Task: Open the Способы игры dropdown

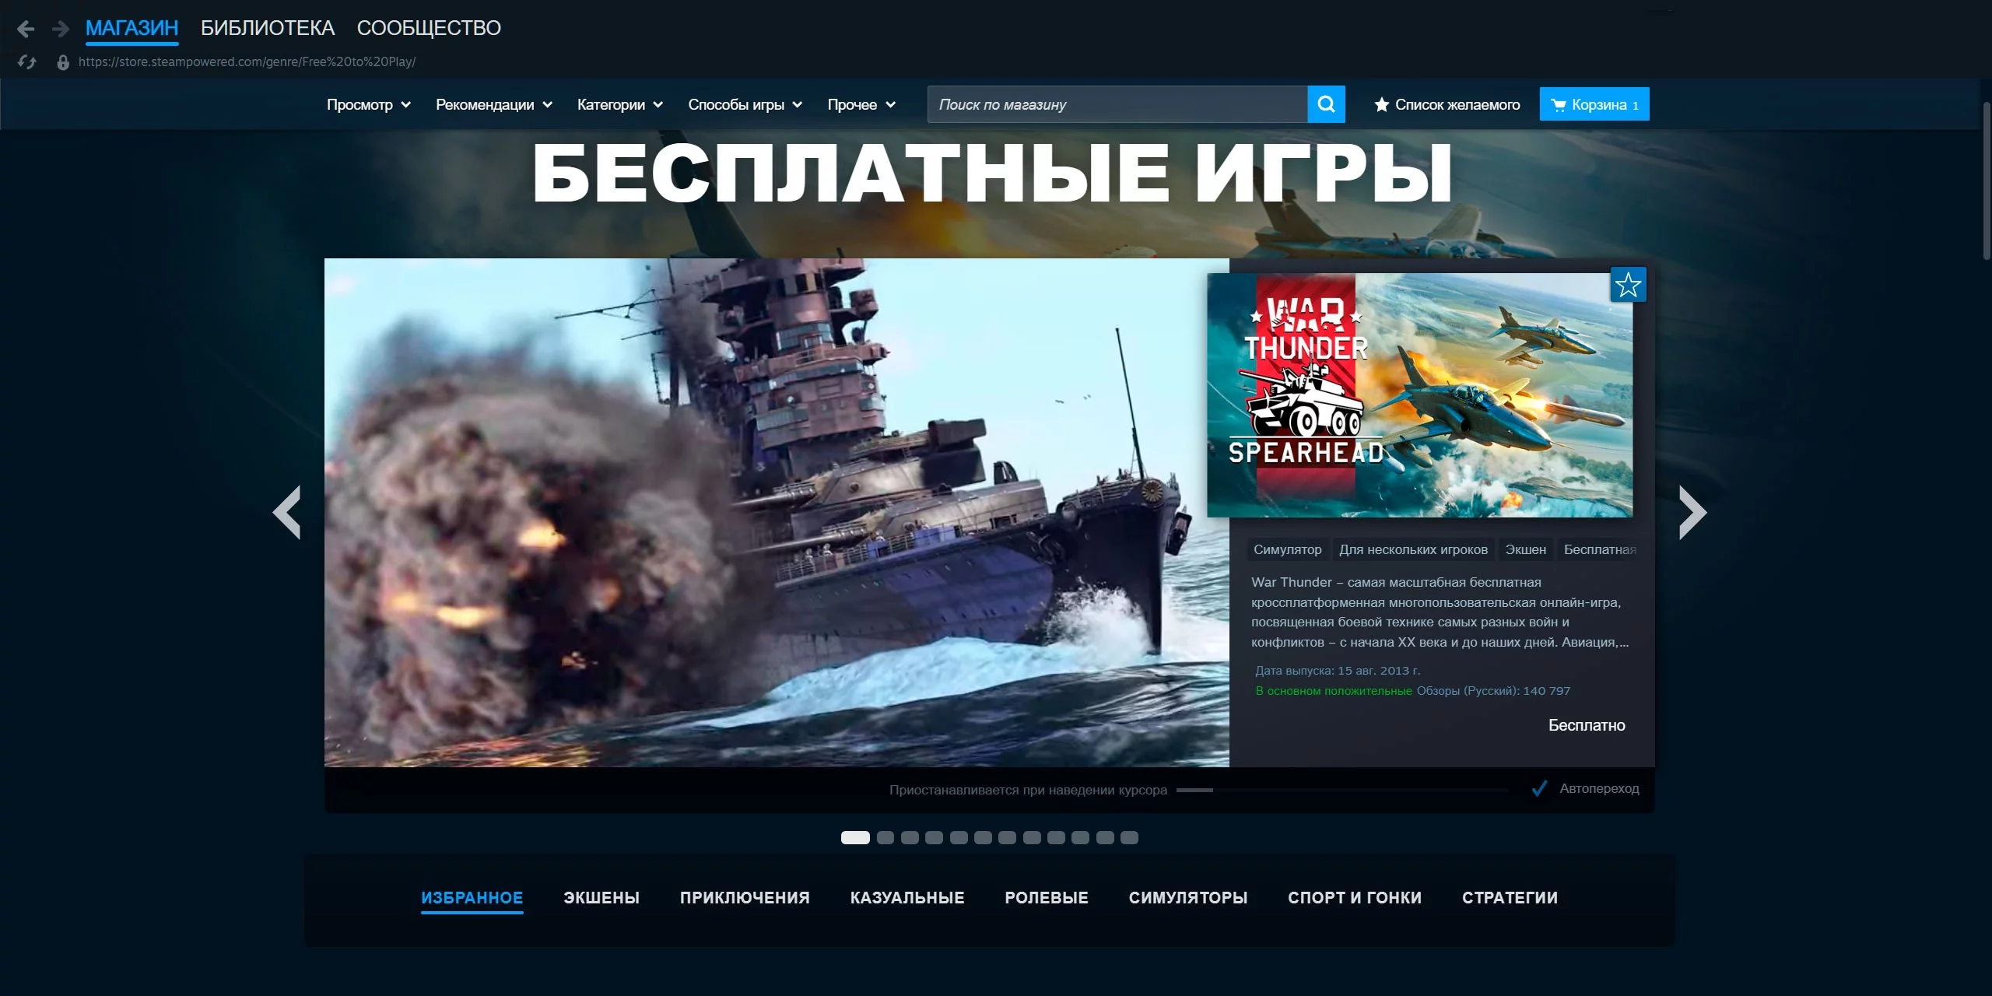Action: 745,105
